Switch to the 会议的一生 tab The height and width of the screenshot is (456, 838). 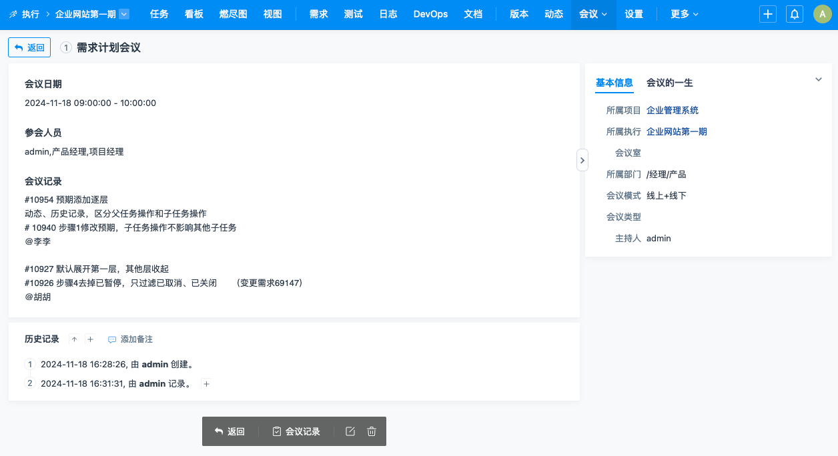pos(669,83)
